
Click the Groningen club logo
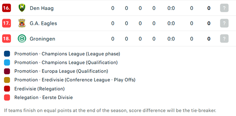(22, 38)
